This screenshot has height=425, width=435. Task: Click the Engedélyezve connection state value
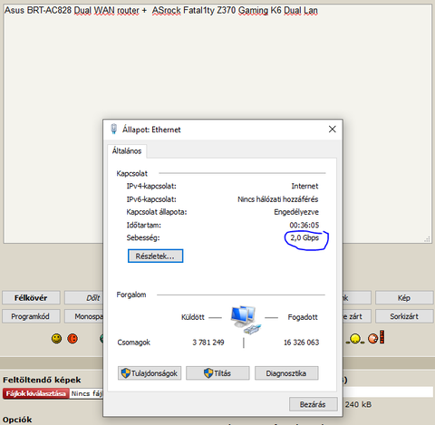click(296, 212)
